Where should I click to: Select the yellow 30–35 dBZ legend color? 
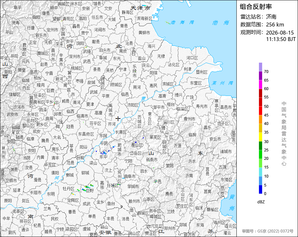(x=260, y=137)
